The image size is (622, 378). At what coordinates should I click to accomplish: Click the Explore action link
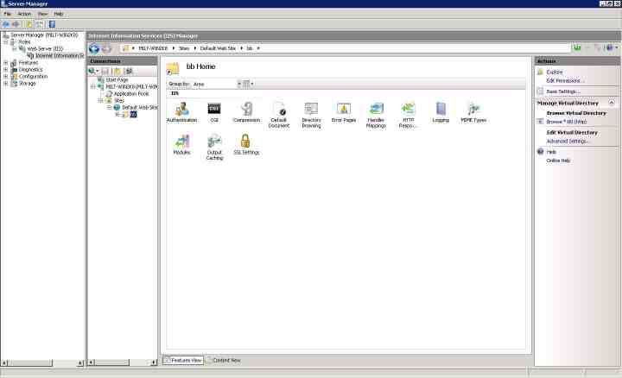555,72
